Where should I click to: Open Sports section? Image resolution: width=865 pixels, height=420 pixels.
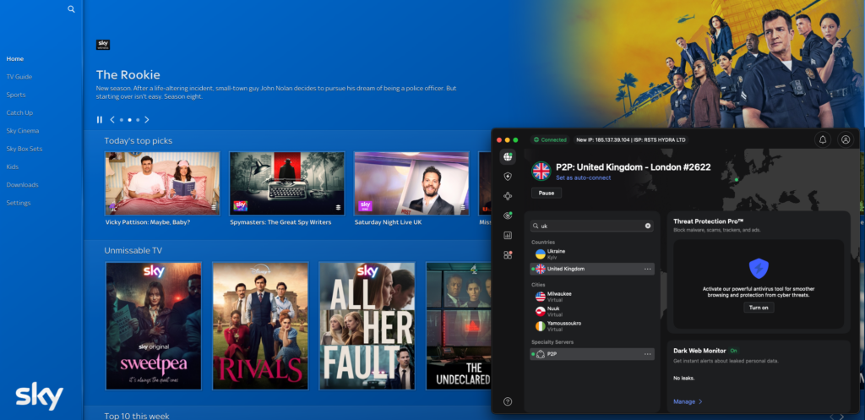tap(16, 95)
